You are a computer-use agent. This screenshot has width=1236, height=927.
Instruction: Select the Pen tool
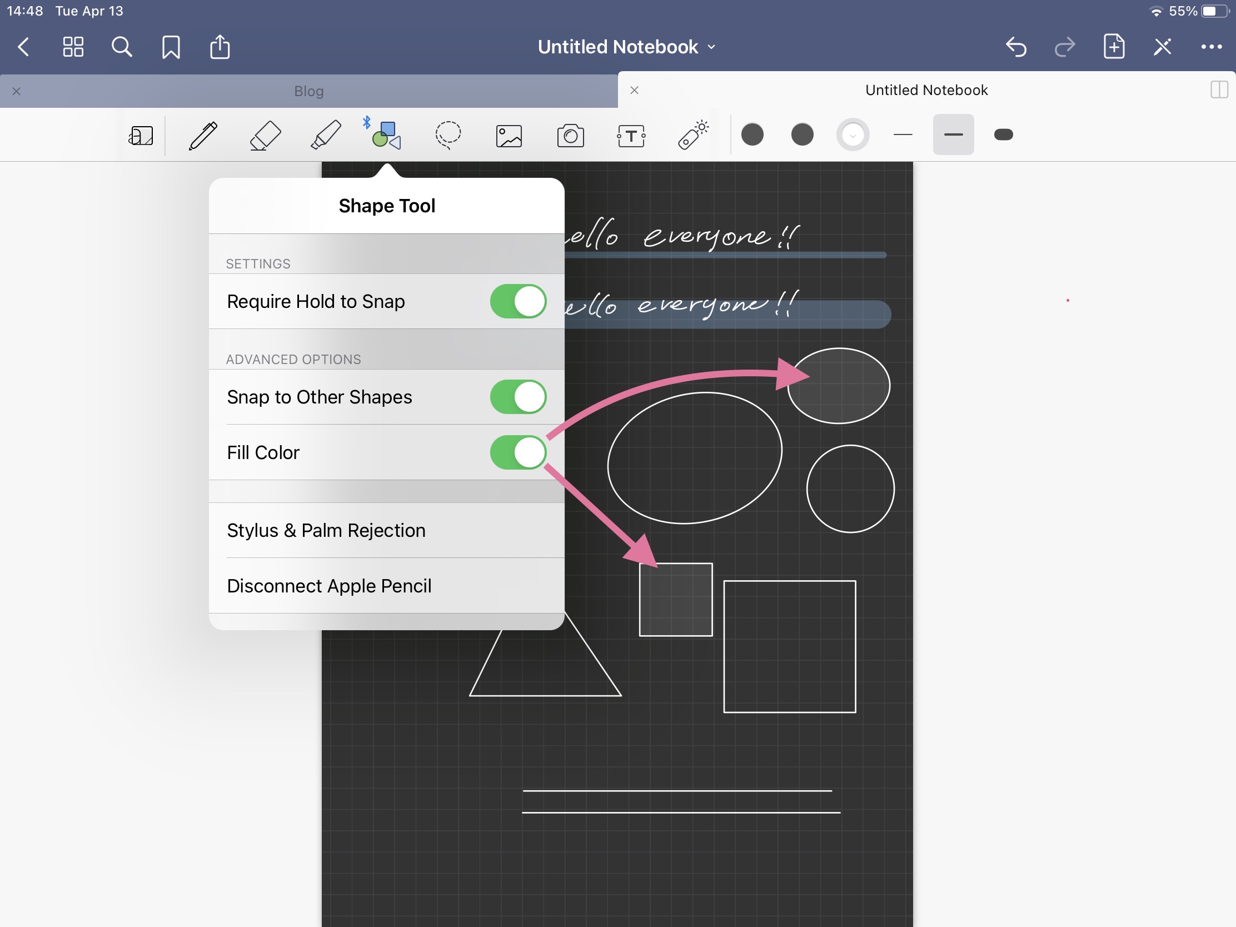point(203,136)
